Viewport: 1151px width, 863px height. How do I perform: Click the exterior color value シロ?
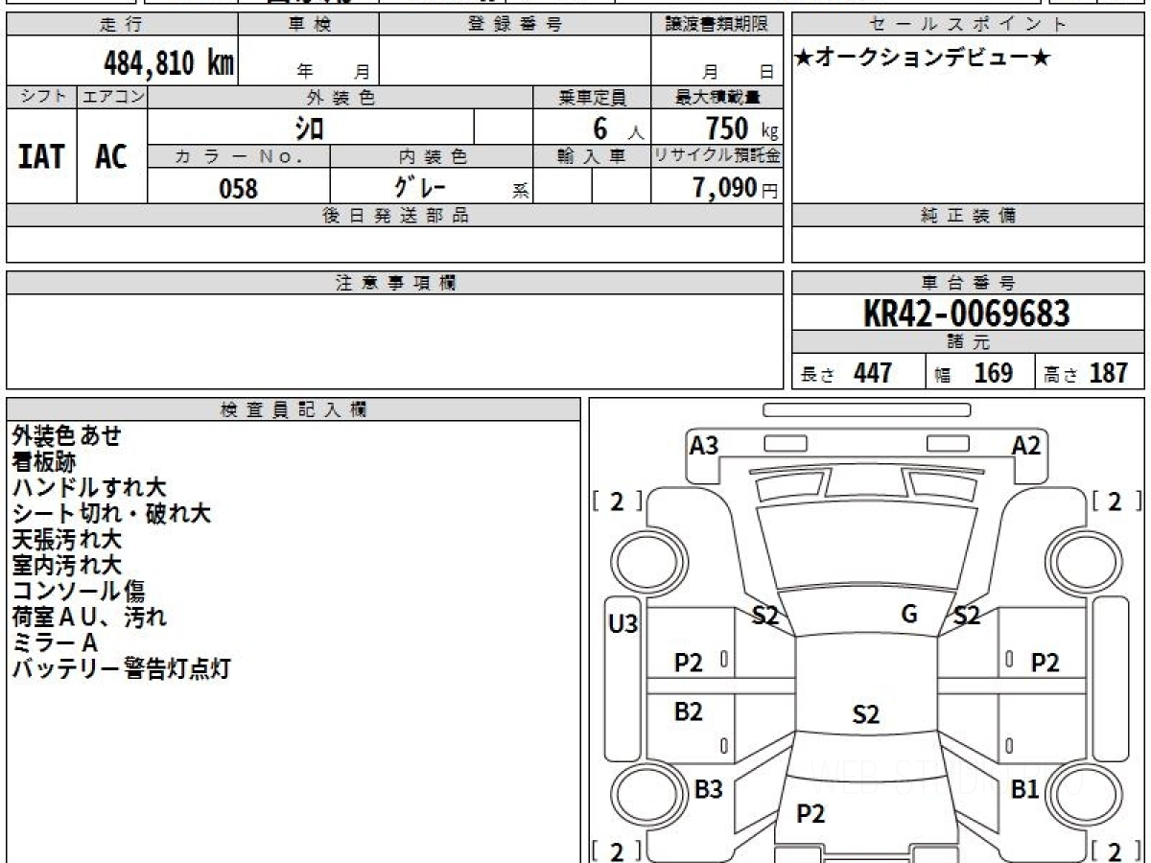tap(309, 127)
